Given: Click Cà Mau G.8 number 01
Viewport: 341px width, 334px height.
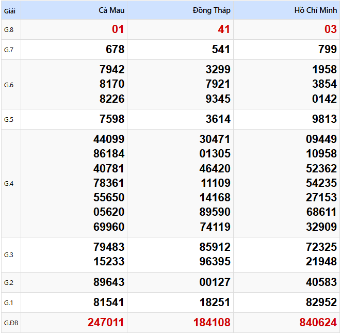Looking at the screenshot, I should [x=118, y=29].
